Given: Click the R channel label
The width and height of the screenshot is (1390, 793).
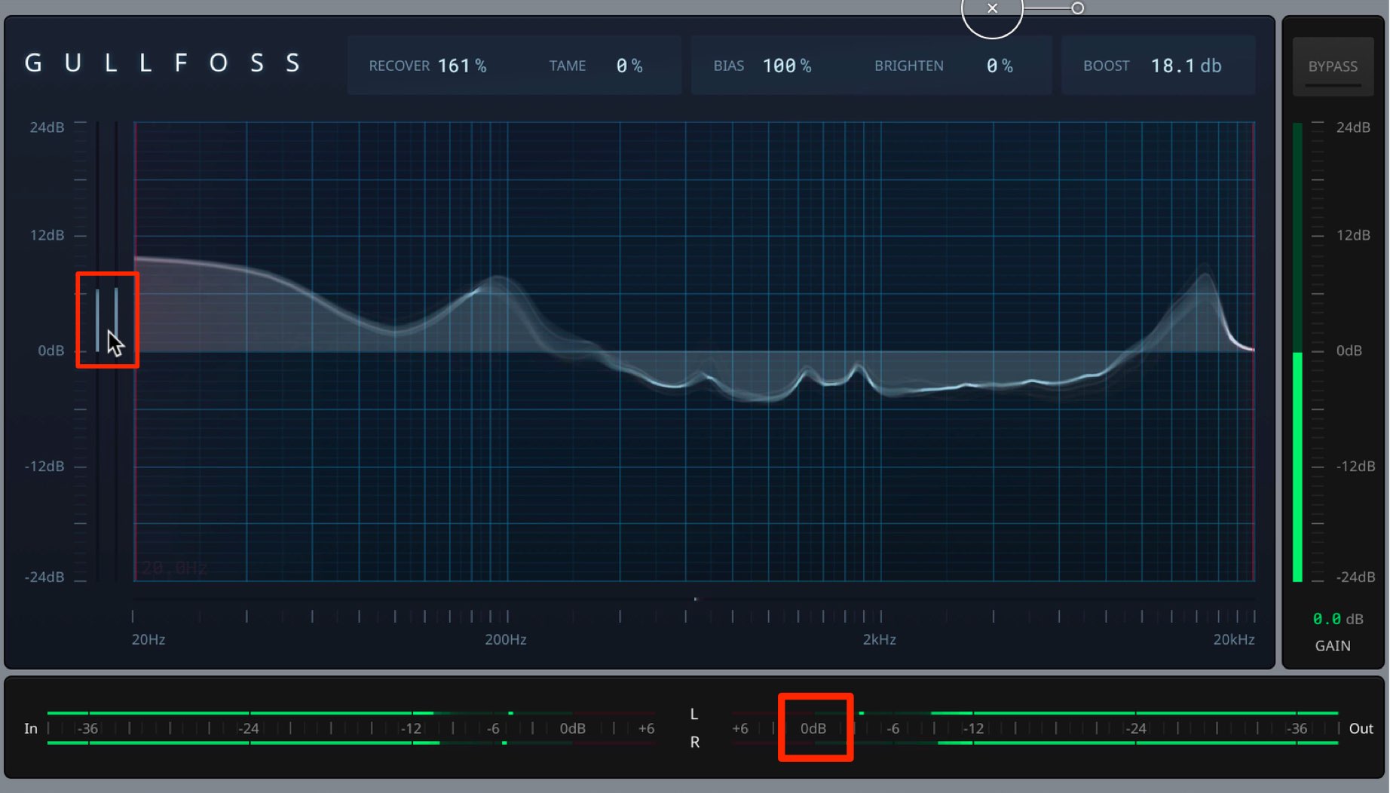Looking at the screenshot, I should point(695,742).
